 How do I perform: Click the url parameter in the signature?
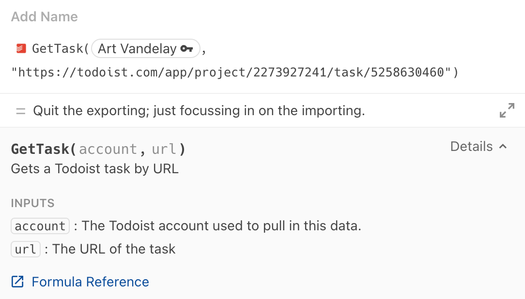[x=163, y=149]
